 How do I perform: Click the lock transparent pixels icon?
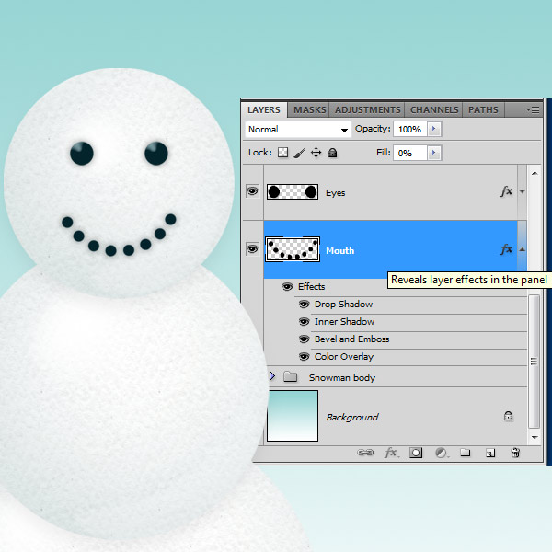pyautogui.click(x=282, y=153)
